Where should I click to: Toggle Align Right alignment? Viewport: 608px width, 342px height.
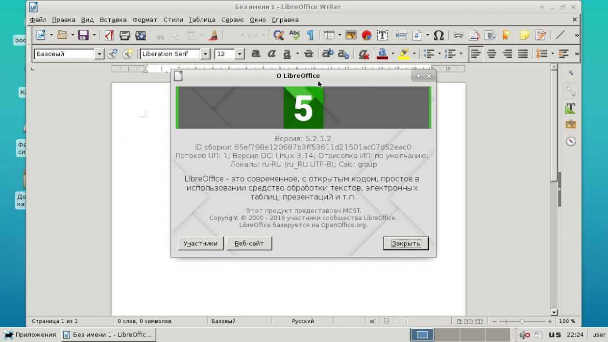pos(507,54)
